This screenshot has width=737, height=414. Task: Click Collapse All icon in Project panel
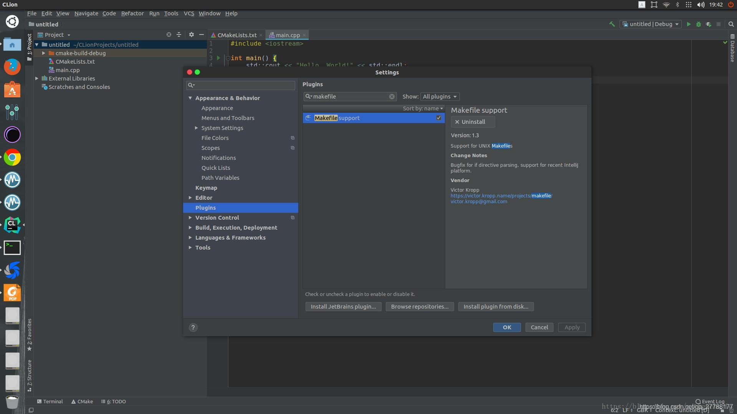(179, 34)
